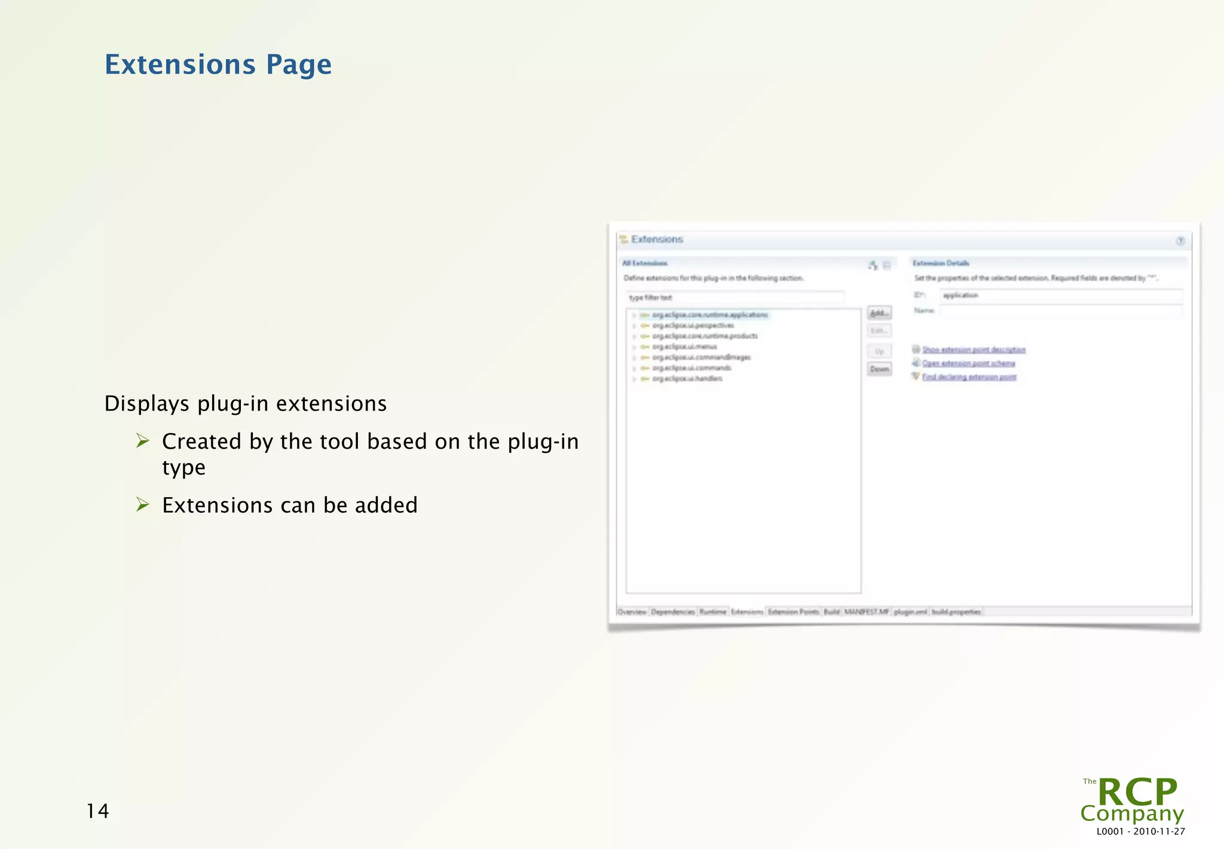The image size is (1224, 849).
Task: Switch to the Build tab
Action: pos(832,612)
